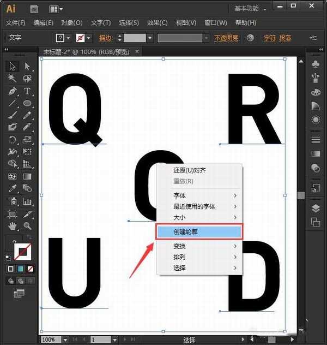Image resolution: width=327 pixels, height=345 pixels.
Task: Select the Type tool
Action: tap(27, 91)
